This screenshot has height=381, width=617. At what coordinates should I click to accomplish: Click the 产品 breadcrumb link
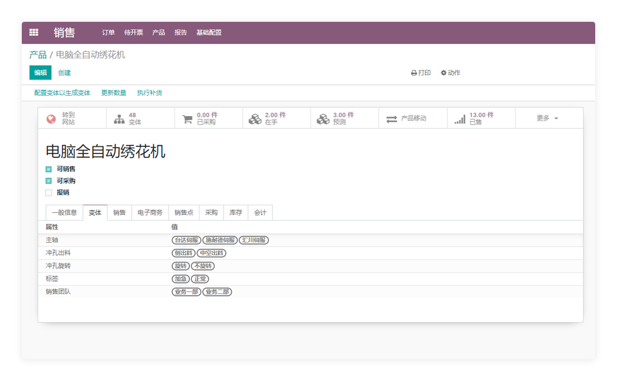point(38,55)
